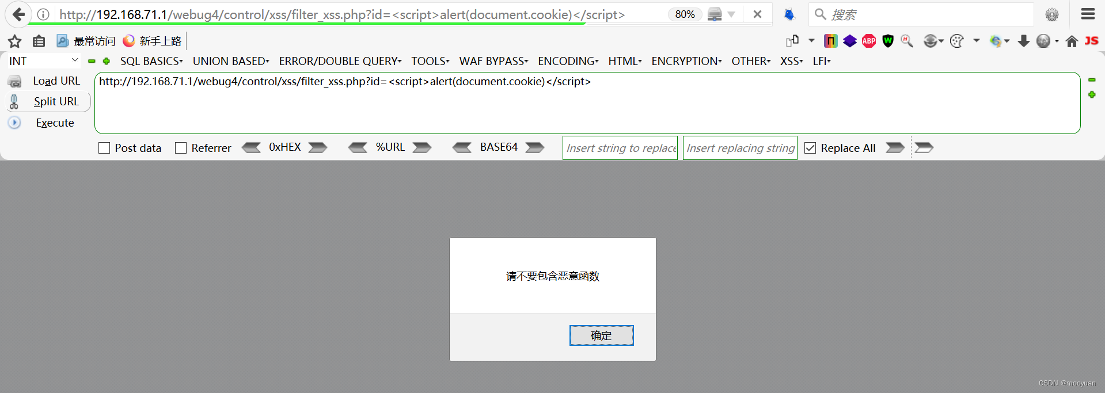Base64 encode with right arrow after BASE64

click(535, 147)
